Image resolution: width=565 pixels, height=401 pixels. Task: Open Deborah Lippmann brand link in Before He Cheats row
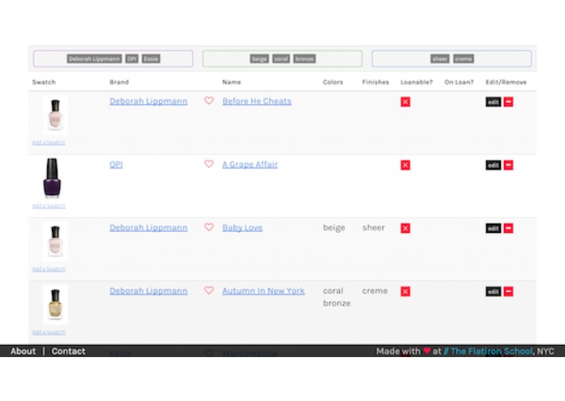(149, 101)
